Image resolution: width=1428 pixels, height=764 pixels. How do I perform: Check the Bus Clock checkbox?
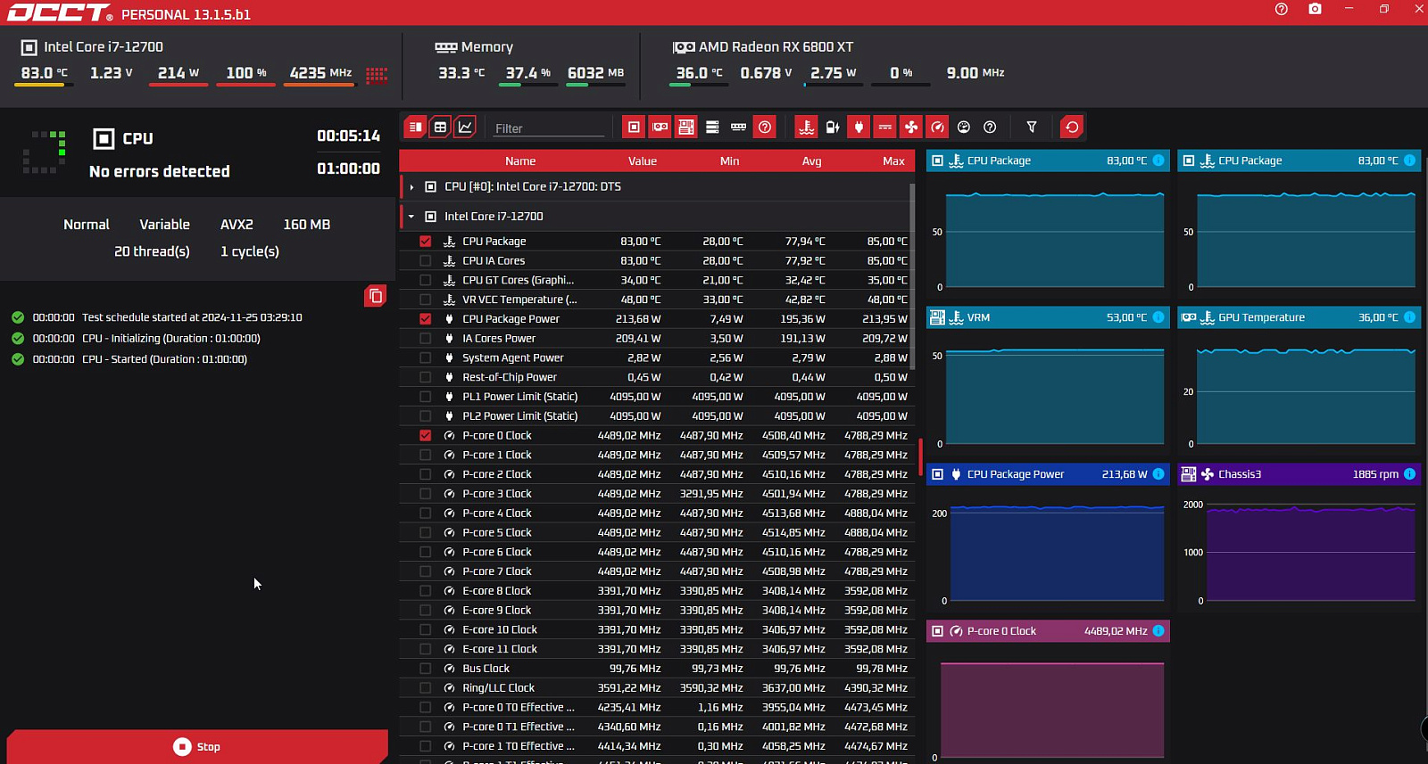[x=425, y=669]
